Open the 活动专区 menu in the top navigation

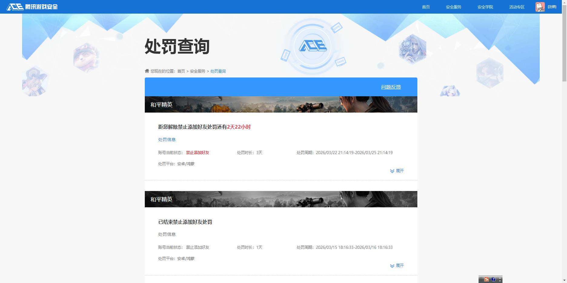516,7
